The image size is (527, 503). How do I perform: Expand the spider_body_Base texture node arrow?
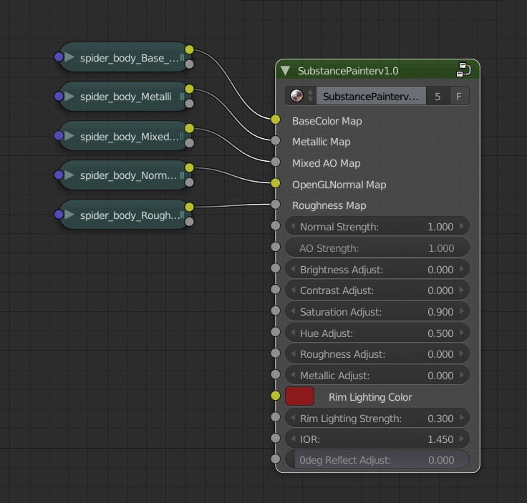[x=69, y=57]
